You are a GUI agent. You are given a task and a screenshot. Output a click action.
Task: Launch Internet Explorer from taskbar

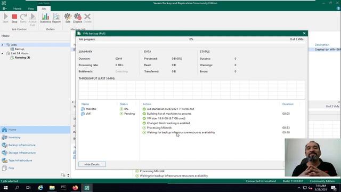click(x=40, y=188)
